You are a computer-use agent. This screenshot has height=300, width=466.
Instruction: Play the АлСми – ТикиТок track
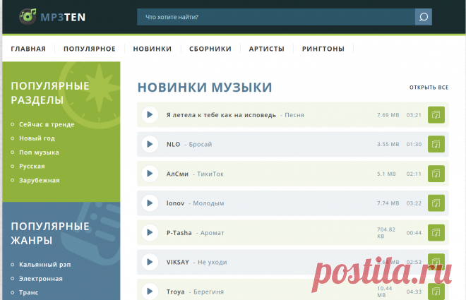(x=149, y=174)
